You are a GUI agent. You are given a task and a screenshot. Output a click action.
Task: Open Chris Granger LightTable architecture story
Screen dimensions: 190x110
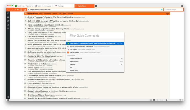44,76
